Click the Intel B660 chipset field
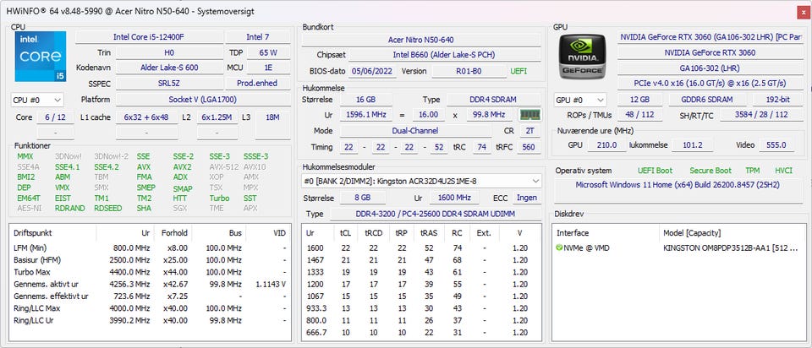This screenshot has width=812, height=348. (444, 55)
